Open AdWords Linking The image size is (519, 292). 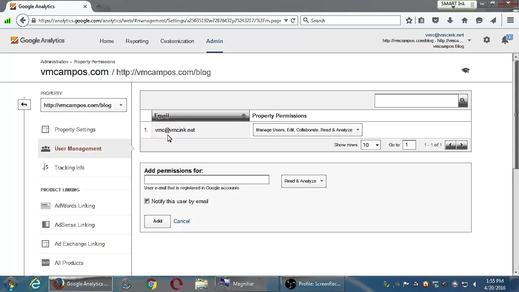75,206
